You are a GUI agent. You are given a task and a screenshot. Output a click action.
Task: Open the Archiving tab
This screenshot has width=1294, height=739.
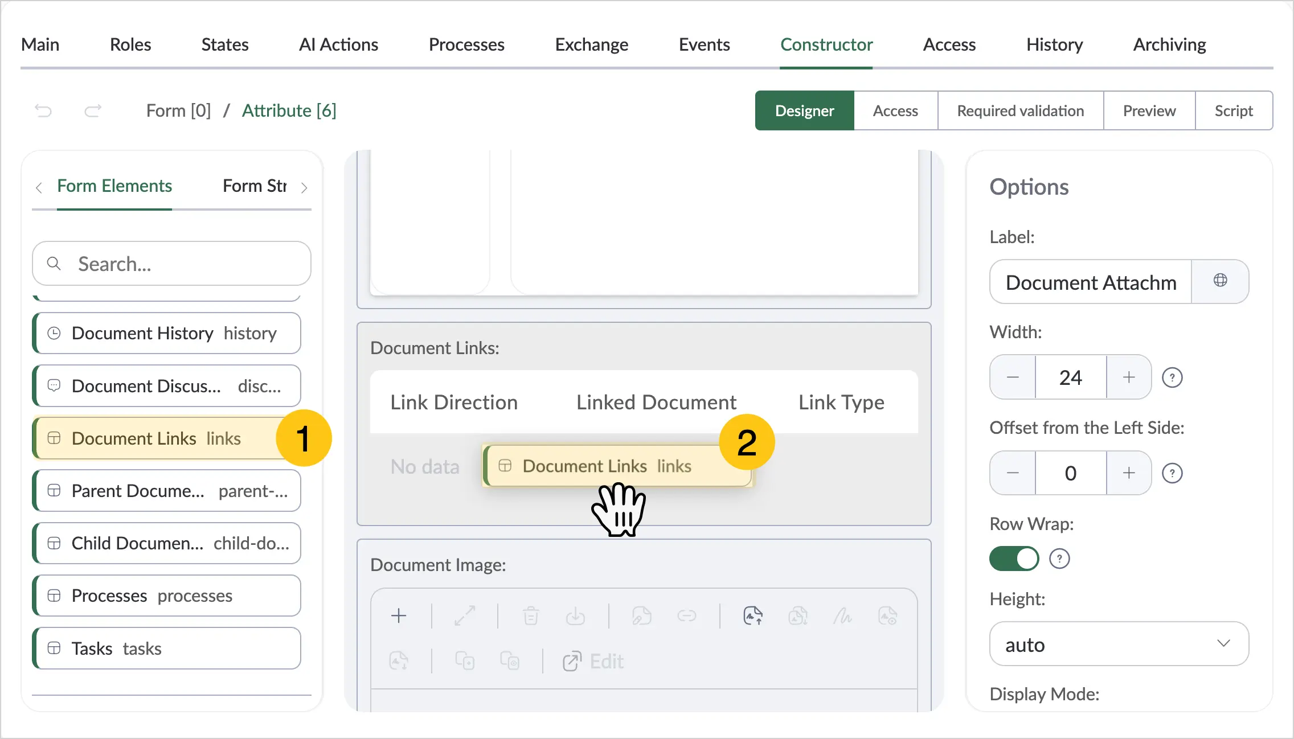pyautogui.click(x=1170, y=44)
